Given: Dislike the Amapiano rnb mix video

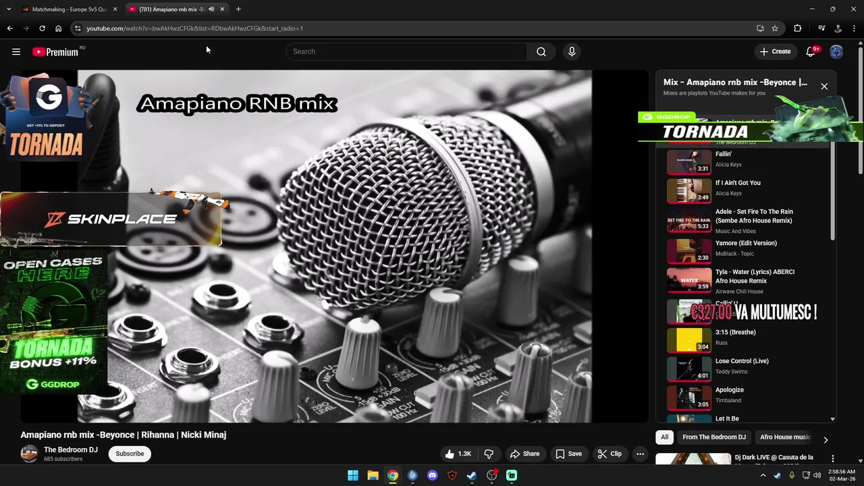Looking at the screenshot, I should 489,454.
